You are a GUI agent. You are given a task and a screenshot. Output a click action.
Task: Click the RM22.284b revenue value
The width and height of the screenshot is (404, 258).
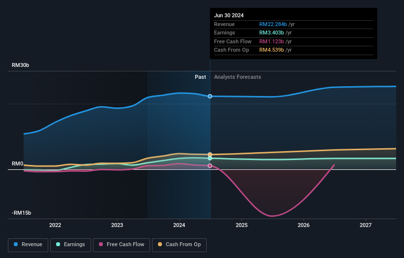273,24
